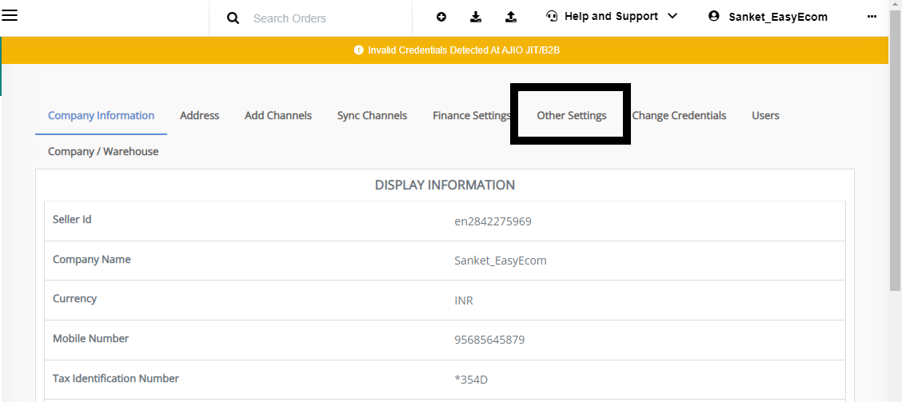Viewport: 902px width, 402px height.
Task: Open the hamburger navigation menu
Action: 10,15
